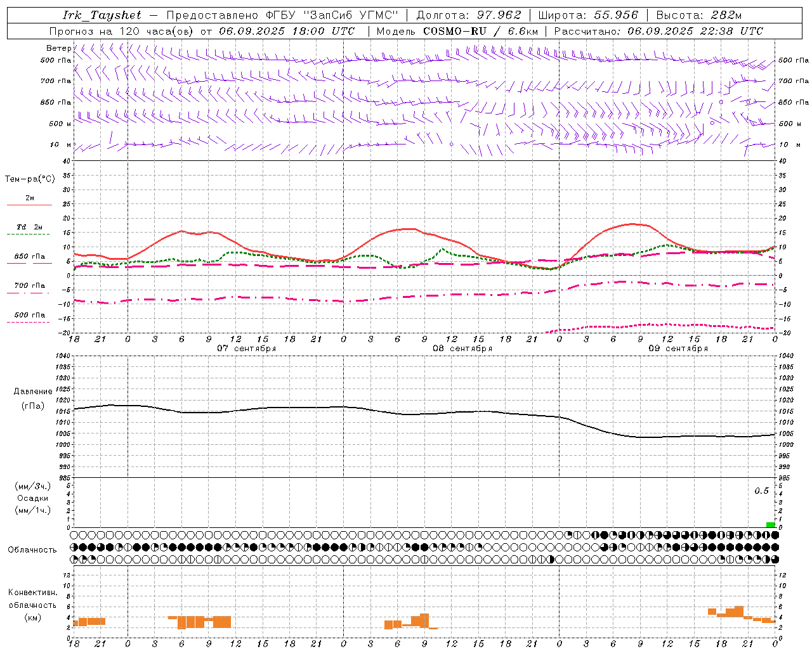Click the Осадки precipitation label

33,498
